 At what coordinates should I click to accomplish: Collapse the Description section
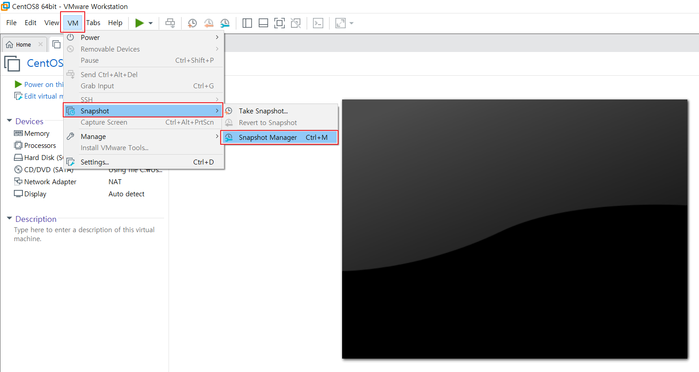coord(9,219)
